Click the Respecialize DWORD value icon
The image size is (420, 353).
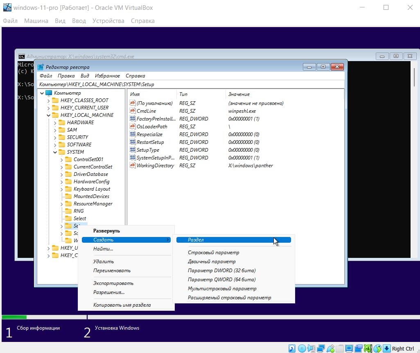point(132,134)
